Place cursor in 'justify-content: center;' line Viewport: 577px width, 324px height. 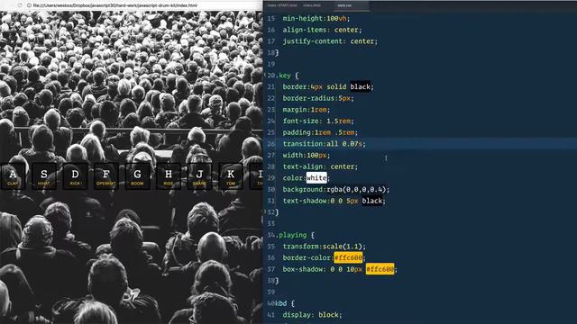coord(330,41)
